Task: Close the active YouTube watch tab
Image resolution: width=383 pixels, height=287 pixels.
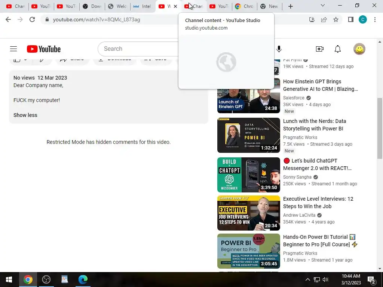Action: pyautogui.click(x=175, y=6)
